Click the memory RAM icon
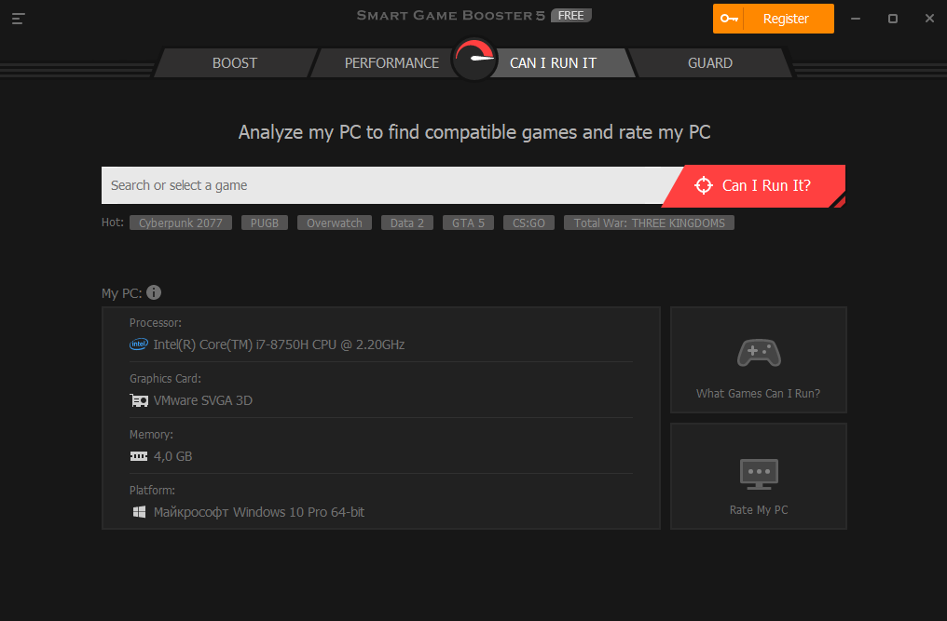This screenshot has height=621, width=947. (139, 456)
